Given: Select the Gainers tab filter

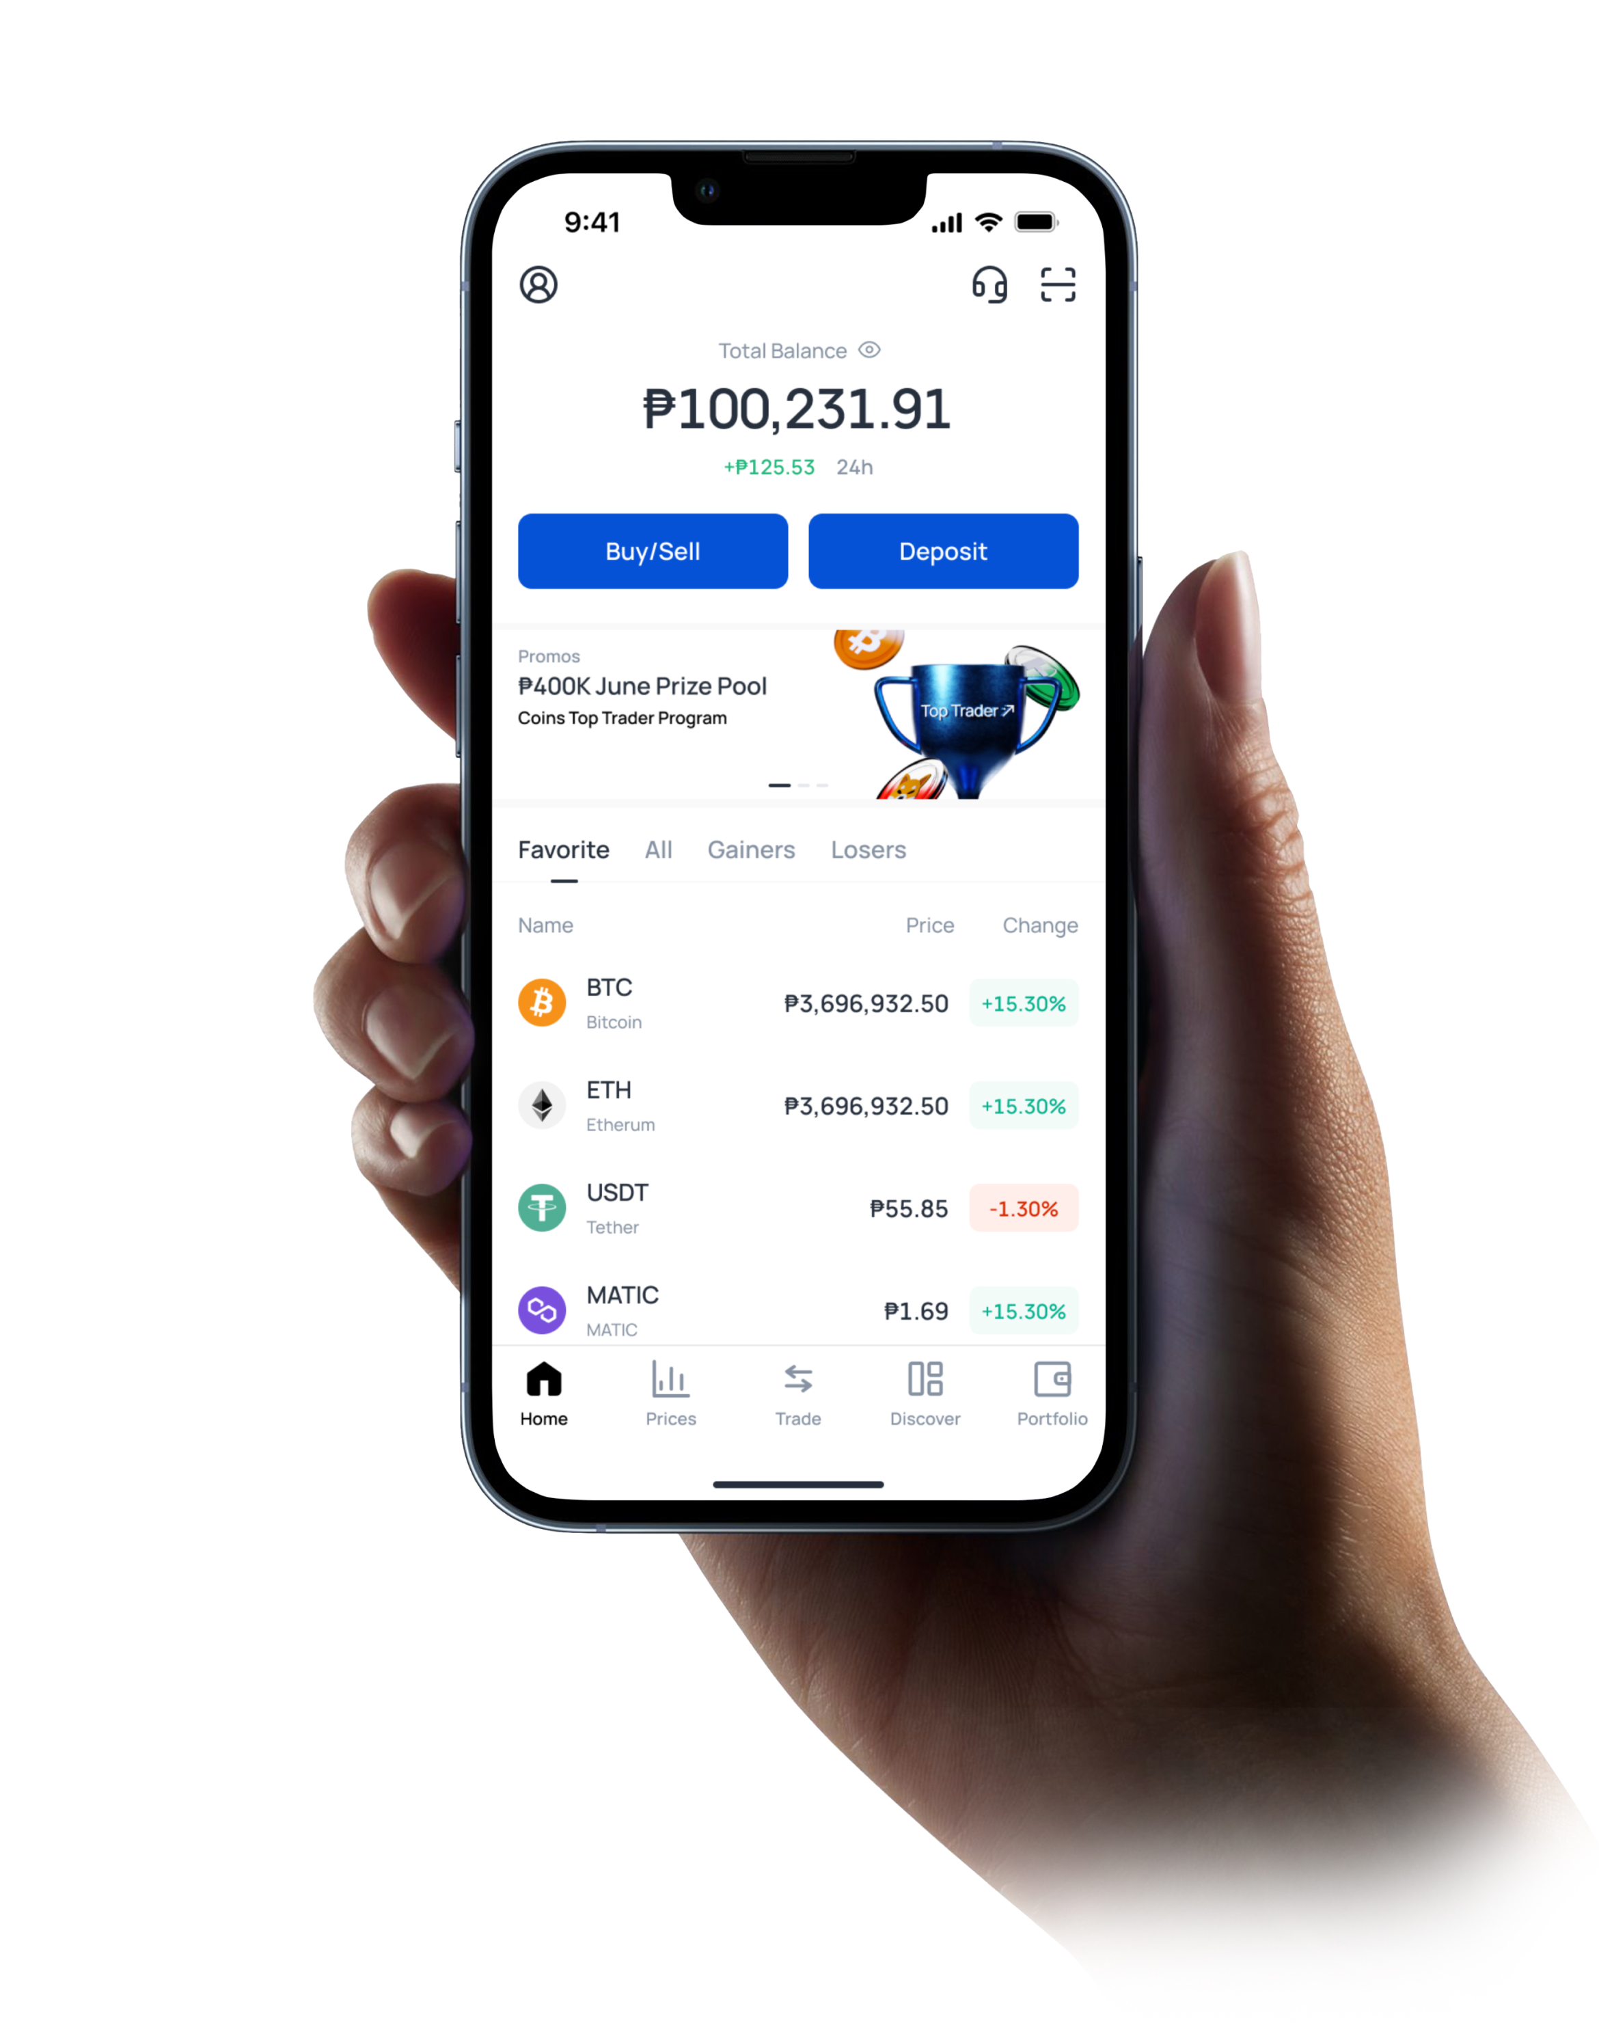Looking at the screenshot, I should tap(748, 850).
